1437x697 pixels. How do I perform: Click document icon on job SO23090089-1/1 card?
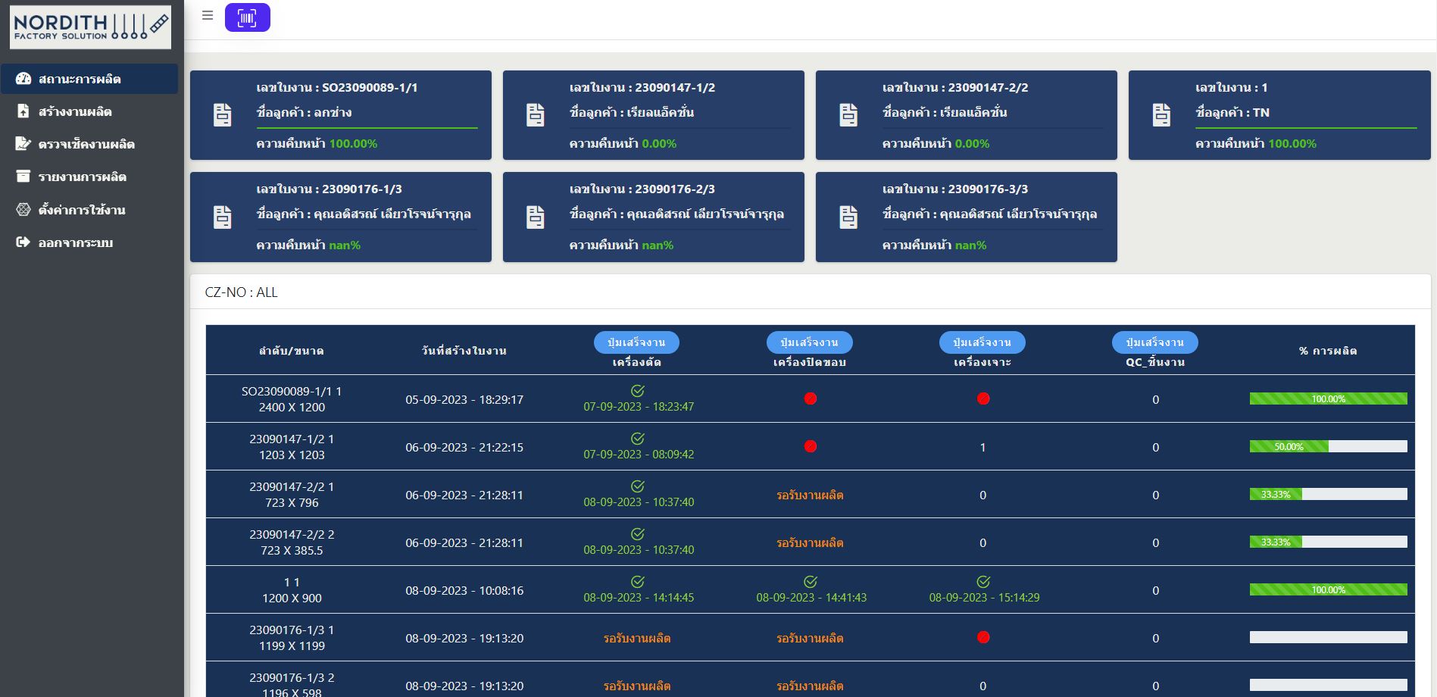click(222, 115)
